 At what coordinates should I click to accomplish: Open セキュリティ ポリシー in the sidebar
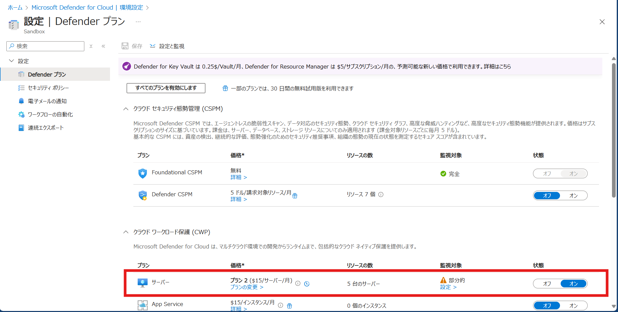pos(48,88)
